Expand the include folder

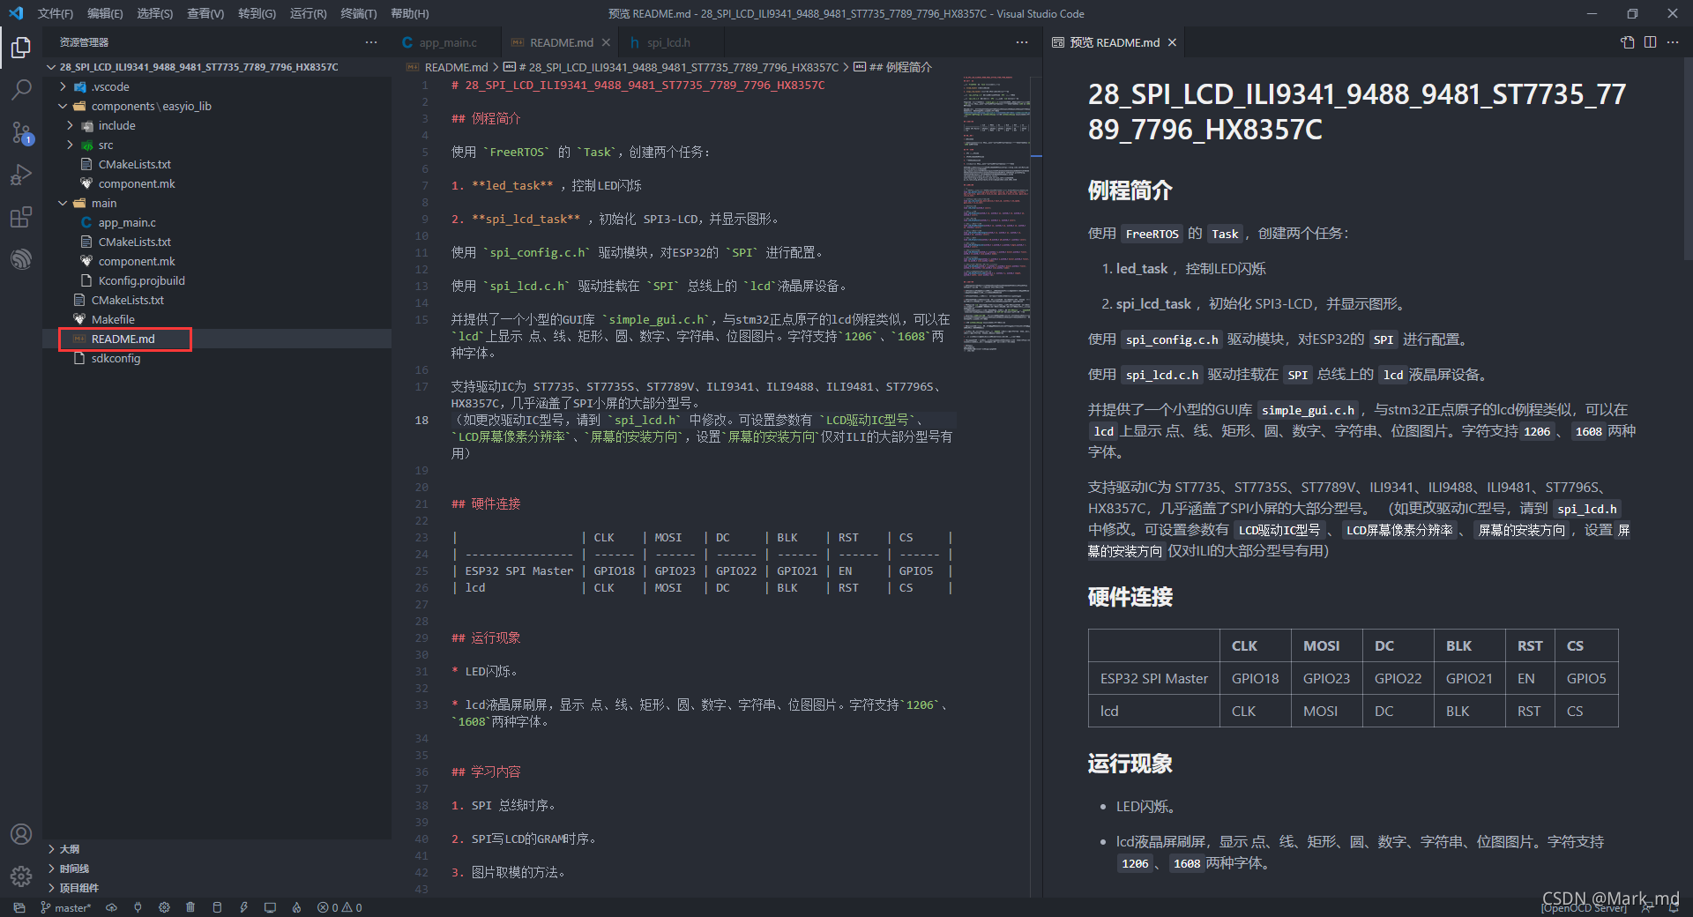pos(217,125)
